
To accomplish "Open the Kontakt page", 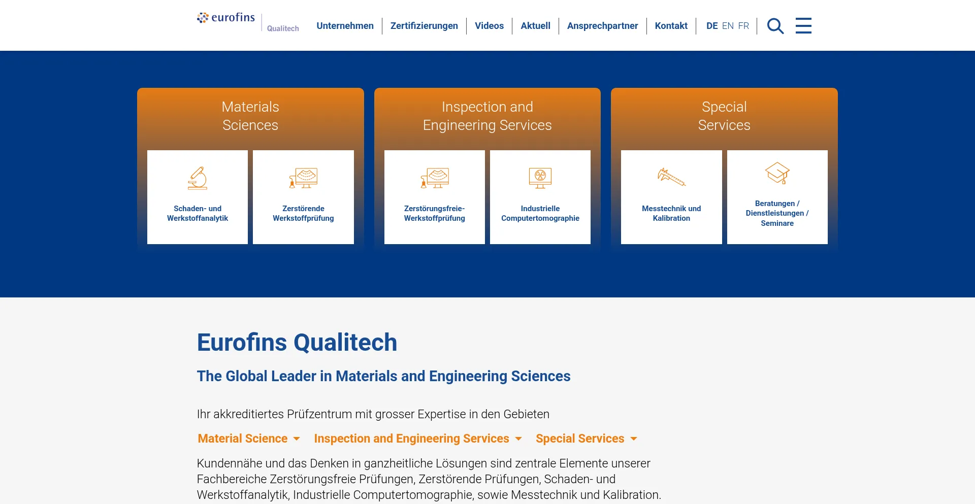I will pos(671,26).
